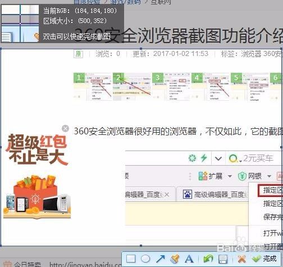Finish the capture with 完成 button
283x267 pixels.
tap(264, 259)
